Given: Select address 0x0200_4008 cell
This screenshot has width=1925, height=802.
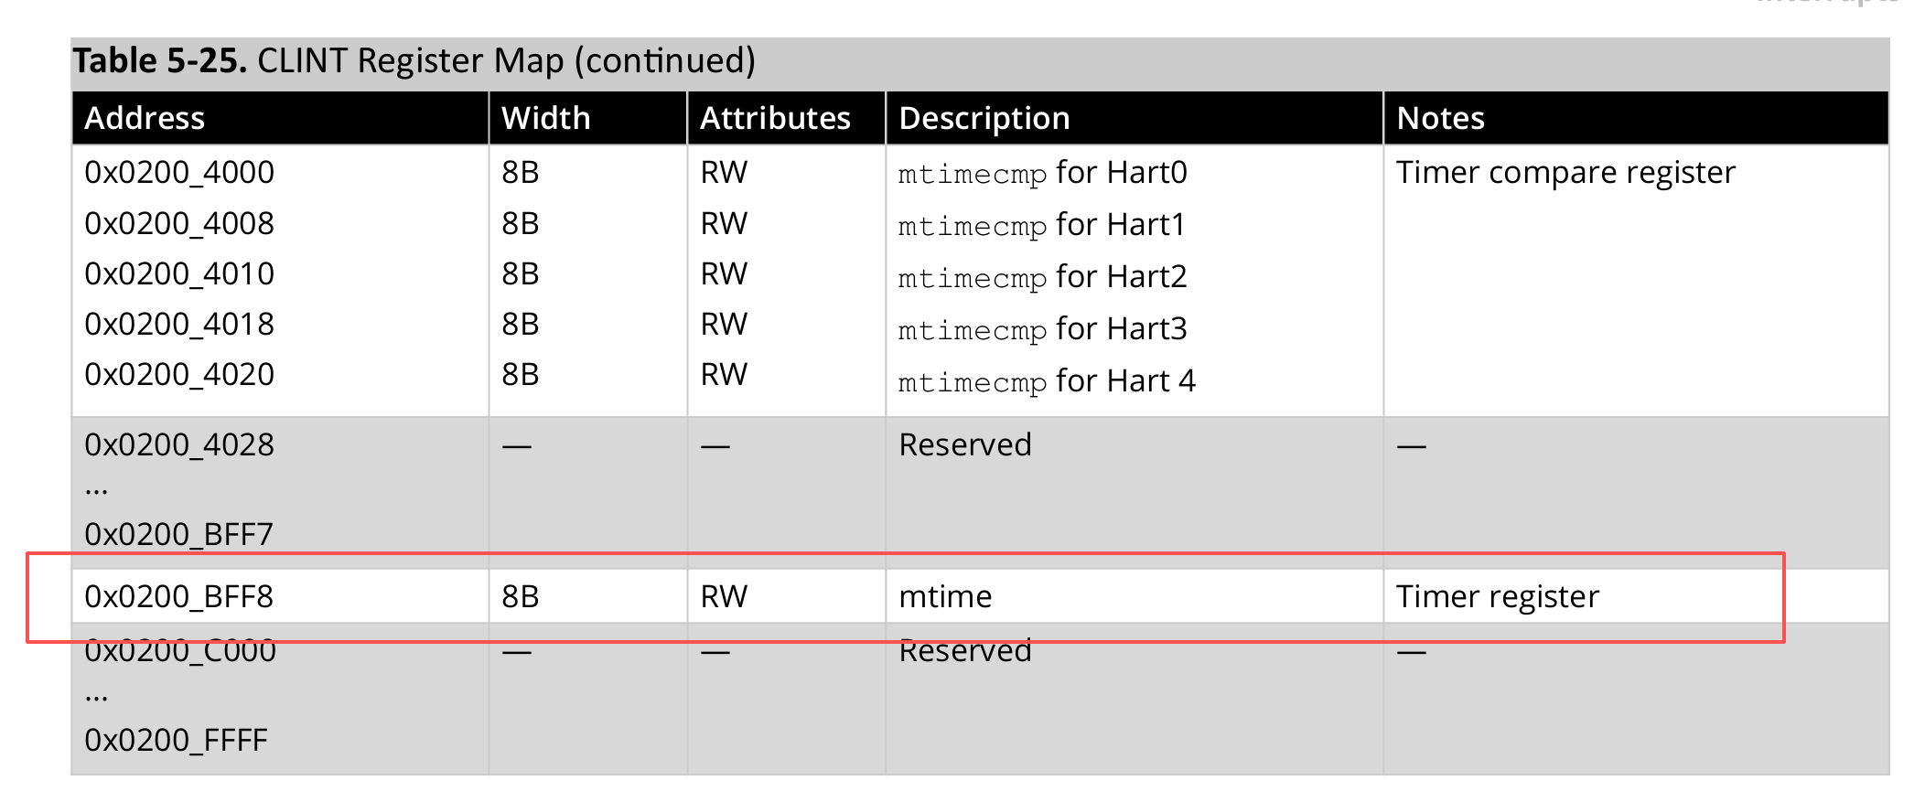Looking at the screenshot, I should point(179,224).
